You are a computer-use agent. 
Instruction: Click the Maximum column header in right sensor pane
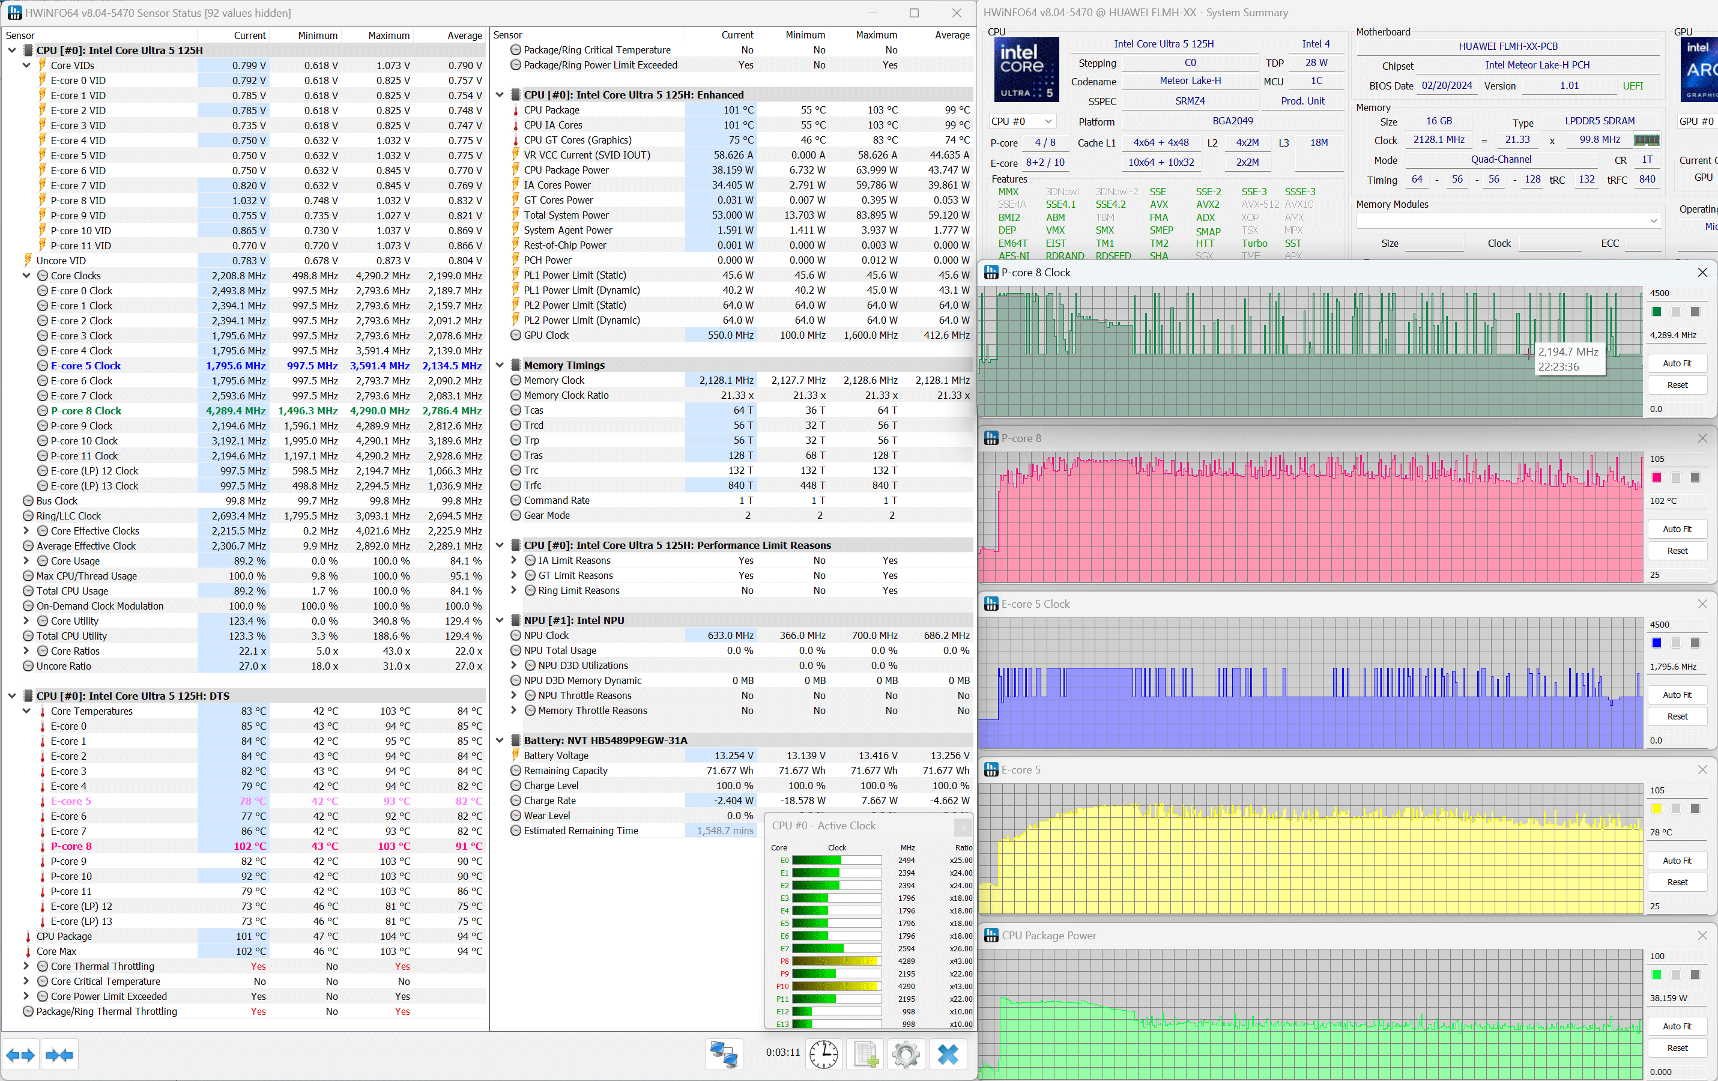865,35
